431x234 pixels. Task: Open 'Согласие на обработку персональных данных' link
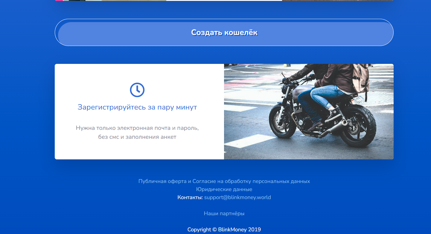coord(251,181)
